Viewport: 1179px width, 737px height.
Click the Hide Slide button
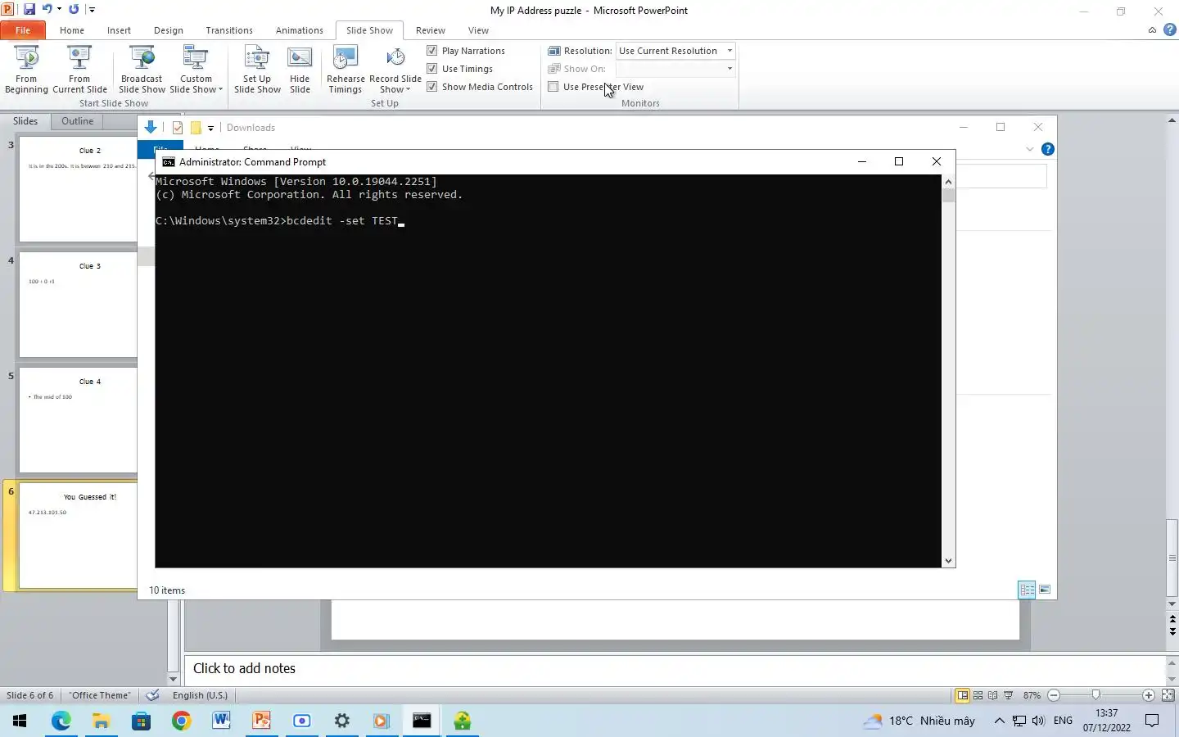(x=300, y=70)
